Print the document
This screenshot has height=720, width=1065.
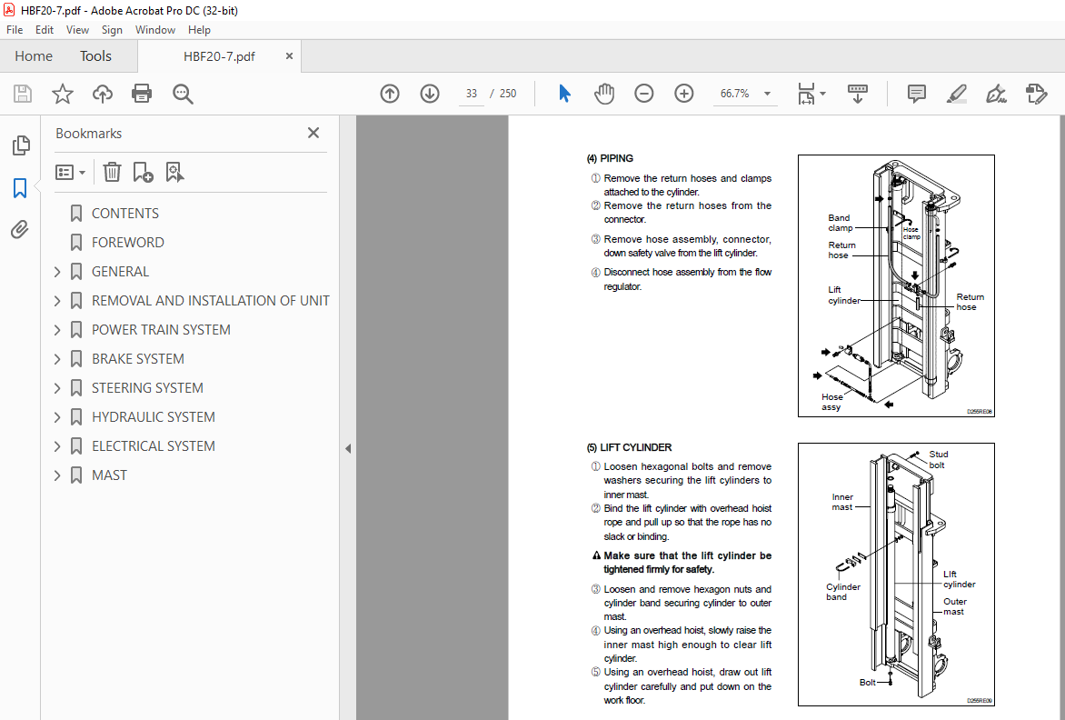pos(142,94)
